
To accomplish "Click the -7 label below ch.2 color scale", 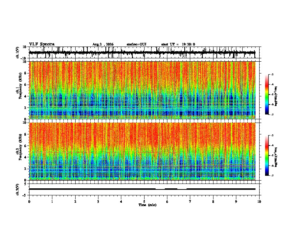I will 272,175.
